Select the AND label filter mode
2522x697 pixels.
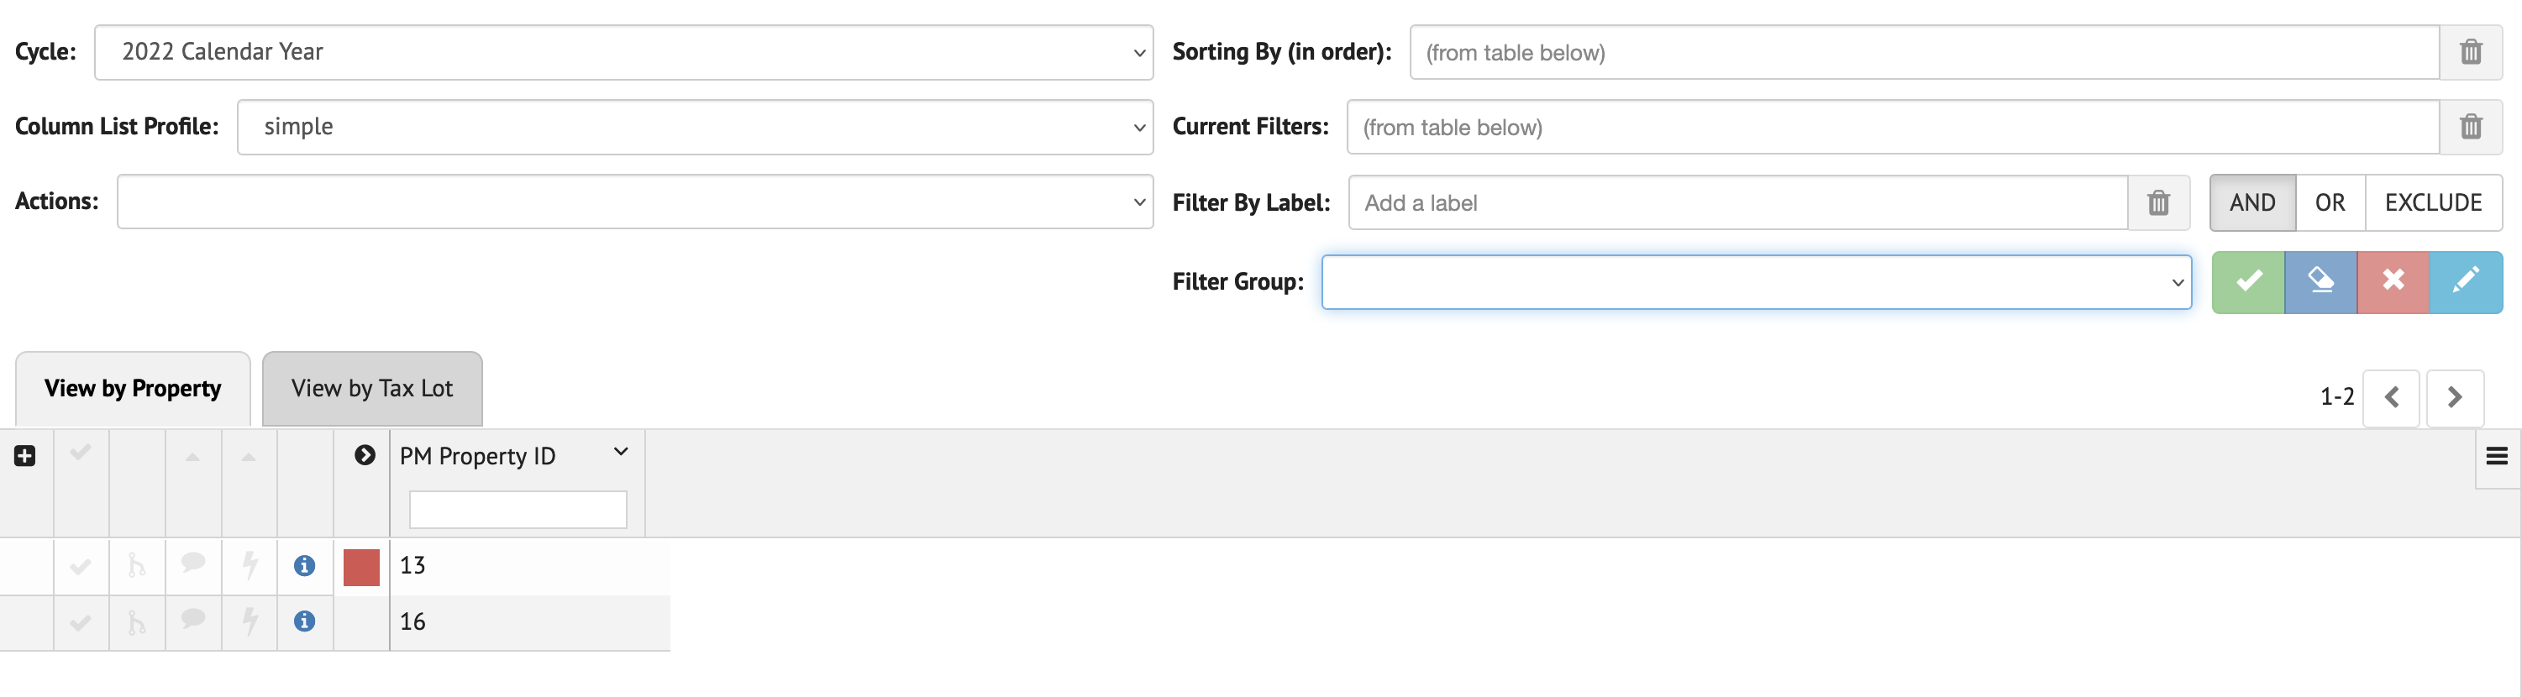[x=2251, y=202]
